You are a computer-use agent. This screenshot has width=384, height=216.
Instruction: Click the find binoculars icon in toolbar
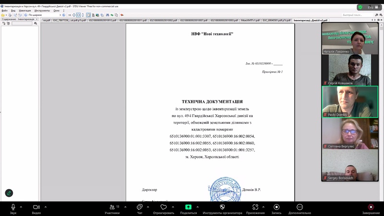(108, 15)
